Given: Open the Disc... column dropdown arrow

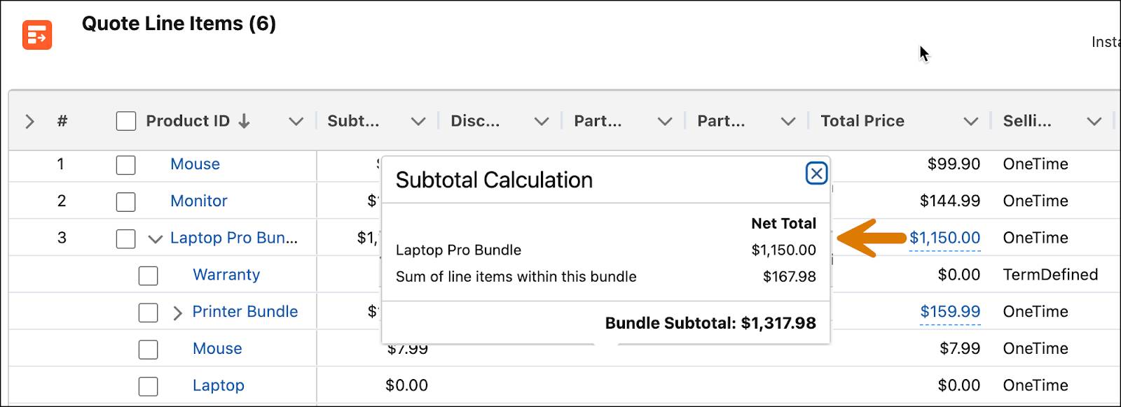Looking at the screenshot, I should (542, 122).
